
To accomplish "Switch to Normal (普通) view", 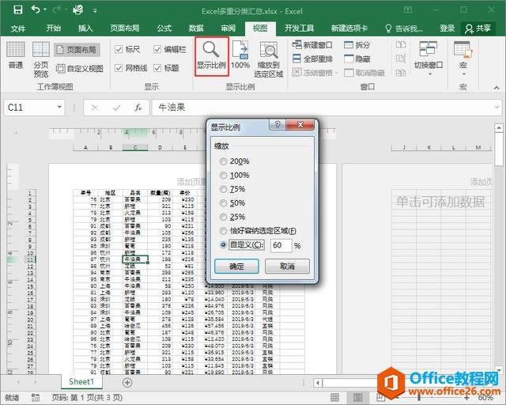I will click(x=16, y=55).
